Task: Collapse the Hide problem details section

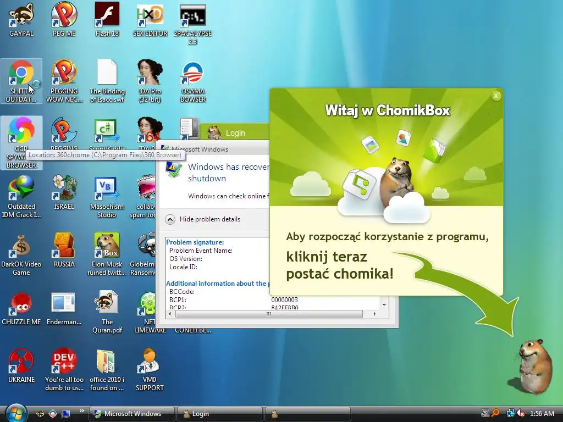Action: [x=170, y=219]
